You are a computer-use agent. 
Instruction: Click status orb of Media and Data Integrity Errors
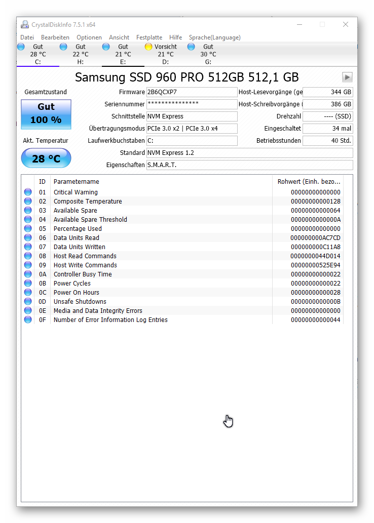(x=28, y=310)
